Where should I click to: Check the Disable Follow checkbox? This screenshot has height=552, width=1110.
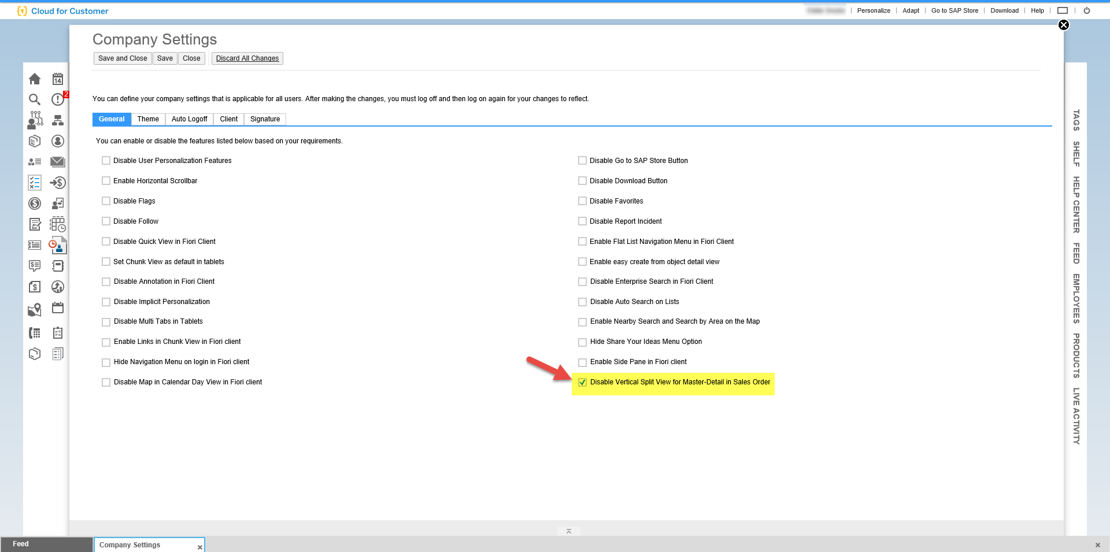click(x=106, y=221)
